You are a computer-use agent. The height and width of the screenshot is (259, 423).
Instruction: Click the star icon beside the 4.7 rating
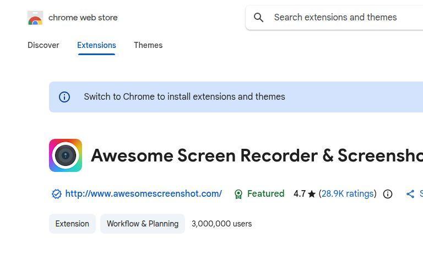(312, 194)
